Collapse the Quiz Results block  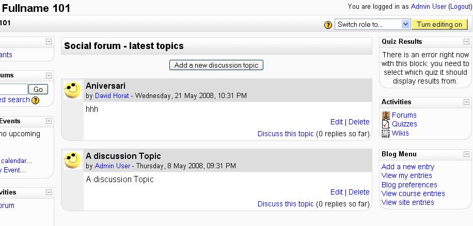tap(466, 42)
